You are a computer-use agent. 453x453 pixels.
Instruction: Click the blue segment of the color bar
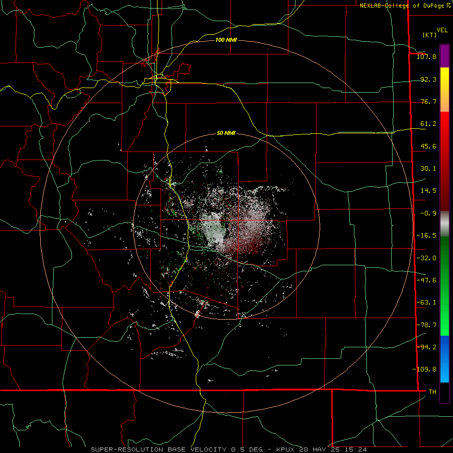[x=444, y=359]
